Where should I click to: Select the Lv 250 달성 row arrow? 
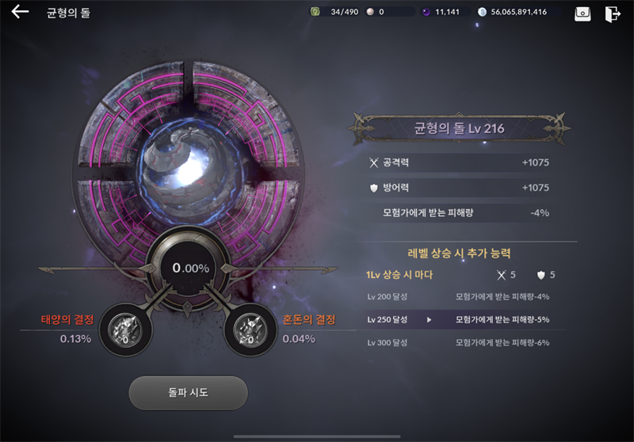click(429, 319)
